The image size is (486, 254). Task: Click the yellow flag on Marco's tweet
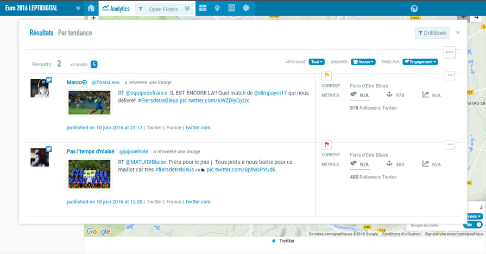coord(327,75)
